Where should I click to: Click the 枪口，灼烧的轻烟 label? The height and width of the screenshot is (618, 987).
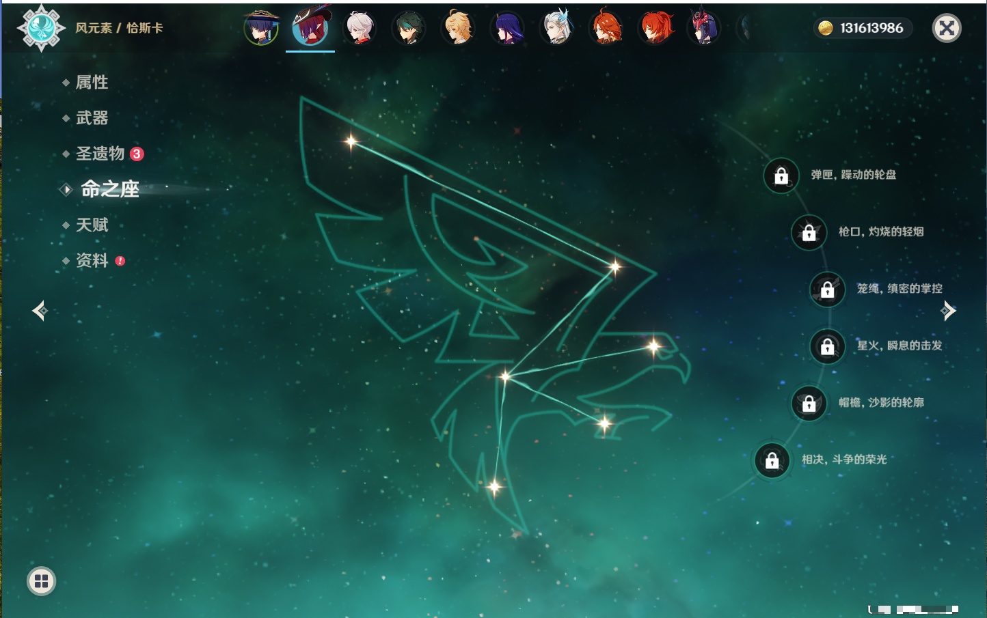(881, 231)
